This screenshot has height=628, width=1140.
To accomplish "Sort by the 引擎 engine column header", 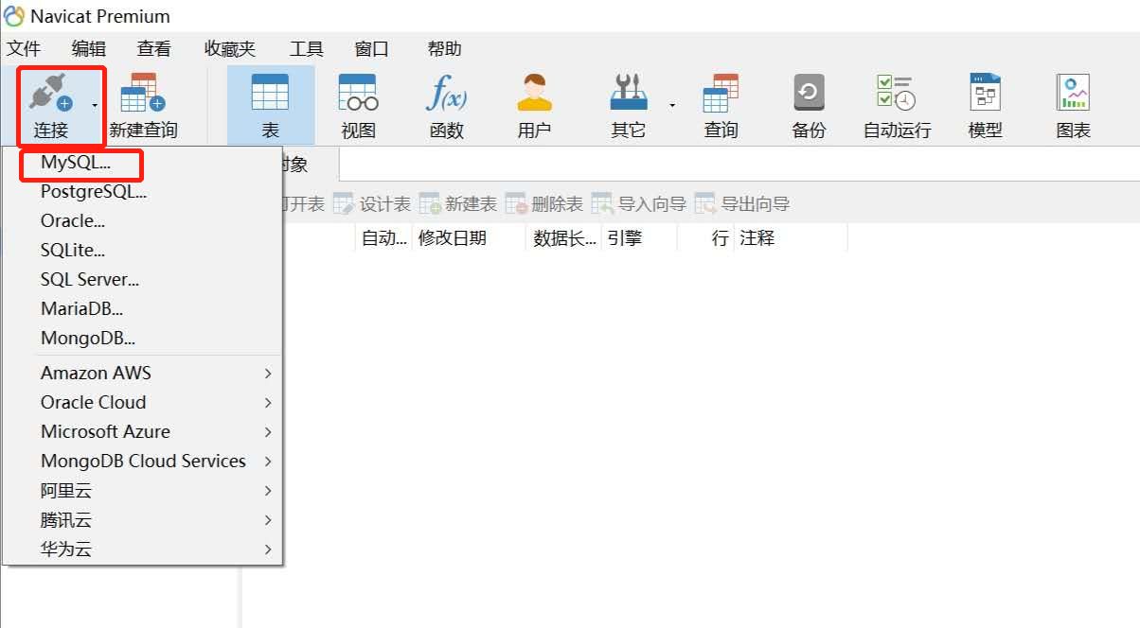I will click(639, 238).
